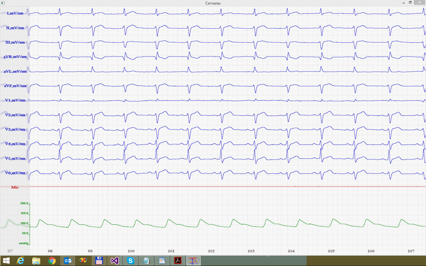Click the 200.0 pressure axis value

(x=24, y=203)
